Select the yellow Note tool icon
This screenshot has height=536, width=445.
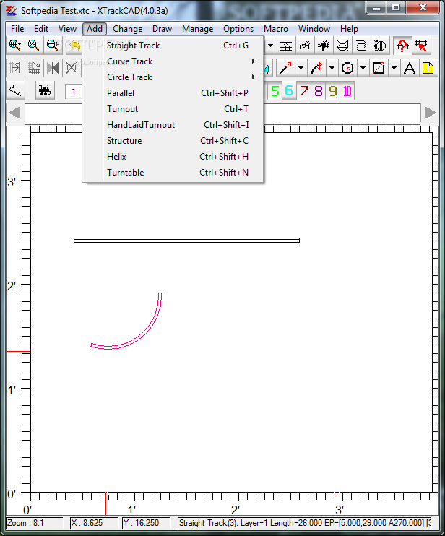point(428,68)
